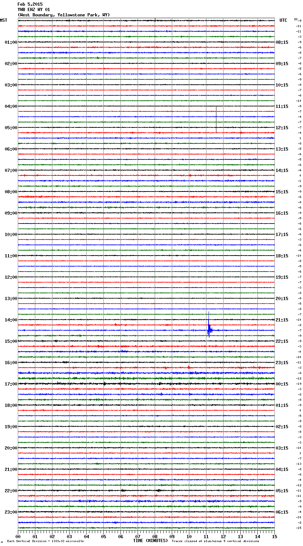The image size is (303, 546).
Task: Click the '02:15' UTC time label
Action: click(x=282, y=427)
